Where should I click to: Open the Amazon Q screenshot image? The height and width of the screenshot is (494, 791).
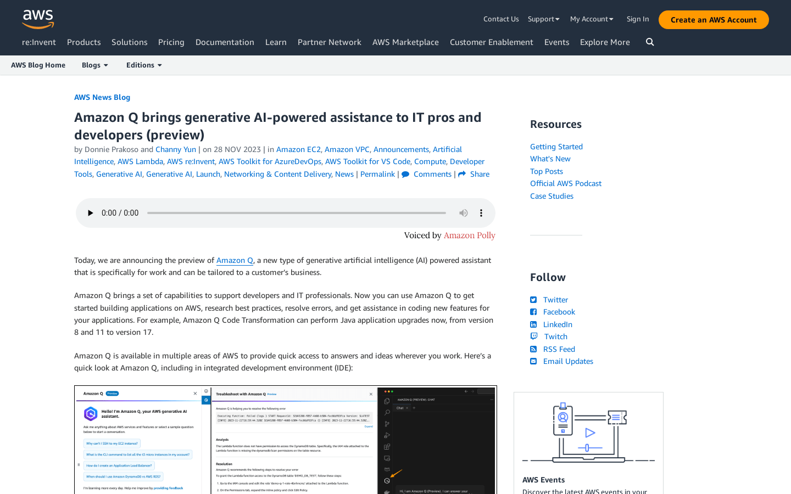pyautogui.click(x=286, y=439)
